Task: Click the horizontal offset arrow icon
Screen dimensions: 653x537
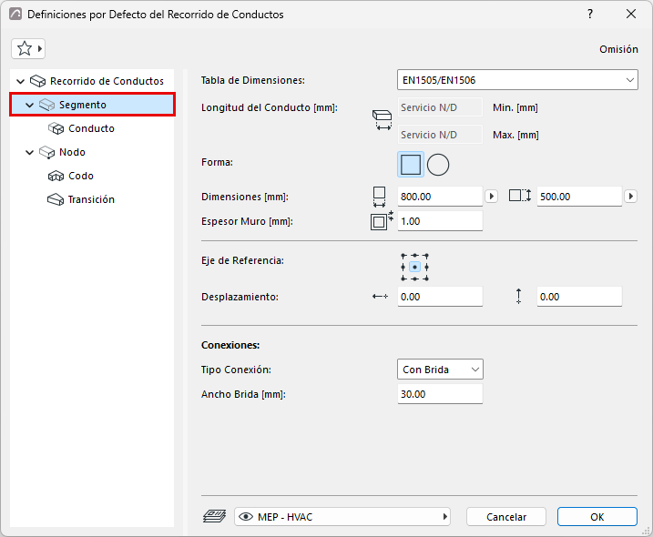Action: 380,297
